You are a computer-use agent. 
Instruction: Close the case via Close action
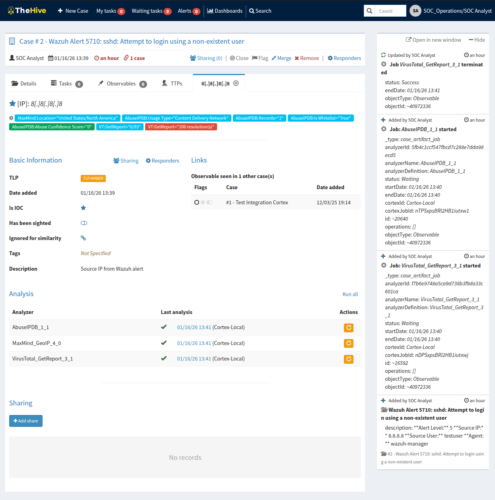pyautogui.click(x=239, y=58)
